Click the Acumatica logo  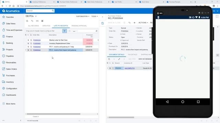pyautogui.click(x=11, y=11)
